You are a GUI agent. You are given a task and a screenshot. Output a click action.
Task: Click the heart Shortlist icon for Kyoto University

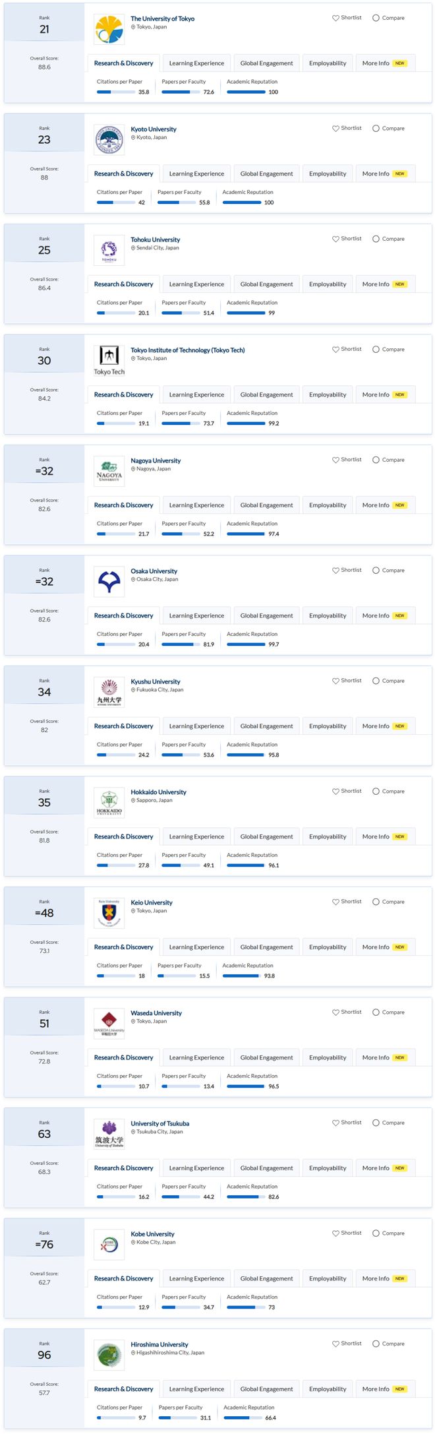tap(335, 129)
